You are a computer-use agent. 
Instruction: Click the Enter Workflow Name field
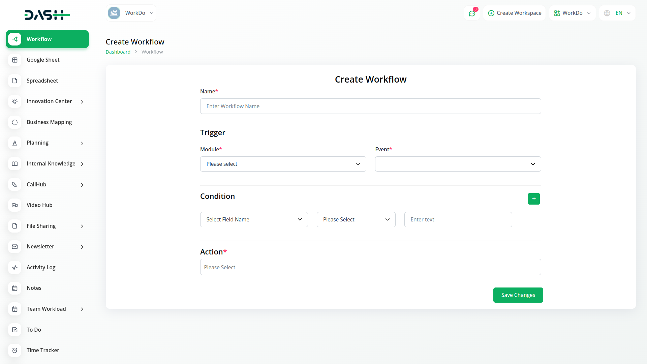click(370, 107)
